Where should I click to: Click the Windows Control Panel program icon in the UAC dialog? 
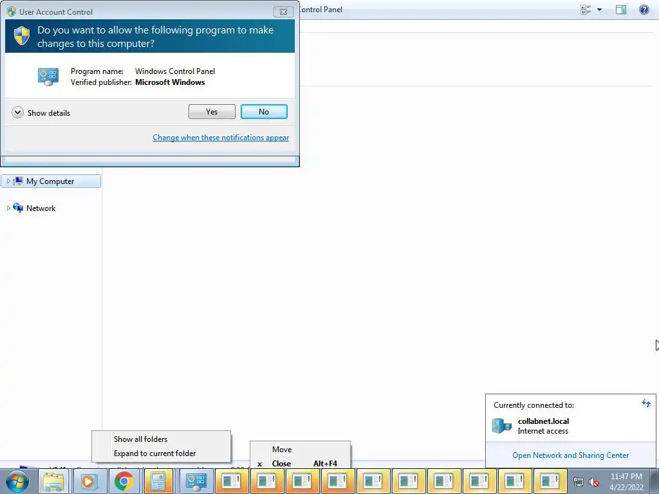tap(48, 77)
